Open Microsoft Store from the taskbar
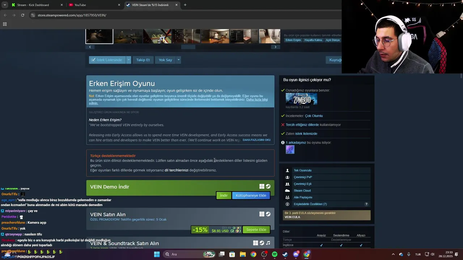The width and height of the screenshot is (463, 260). (x=232, y=254)
